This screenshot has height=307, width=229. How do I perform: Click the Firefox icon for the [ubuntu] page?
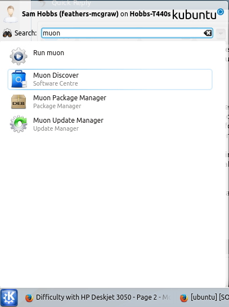point(184,298)
